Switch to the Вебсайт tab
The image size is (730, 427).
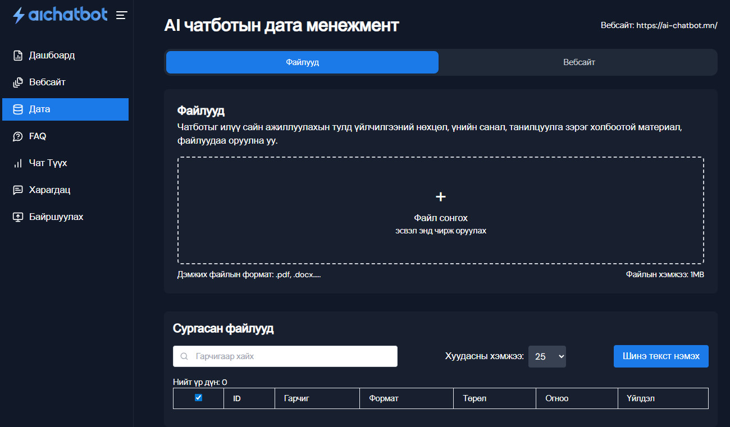579,62
